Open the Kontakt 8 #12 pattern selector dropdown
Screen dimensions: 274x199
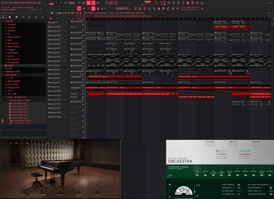(x=123, y=8)
